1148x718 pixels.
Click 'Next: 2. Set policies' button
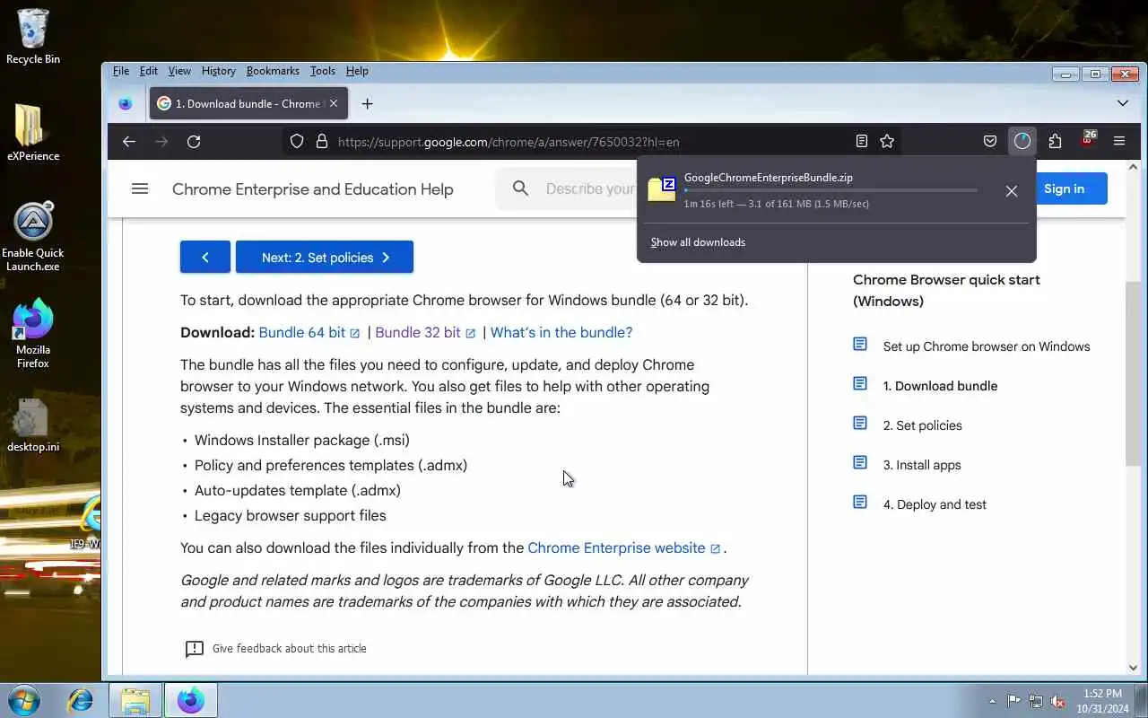pos(325,258)
